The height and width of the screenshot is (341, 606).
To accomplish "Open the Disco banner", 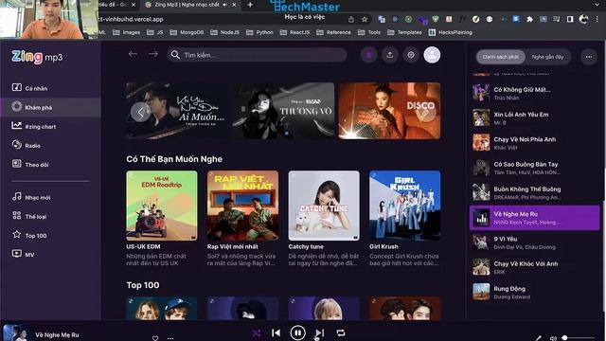I will pyautogui.click(x=389, y=111).
